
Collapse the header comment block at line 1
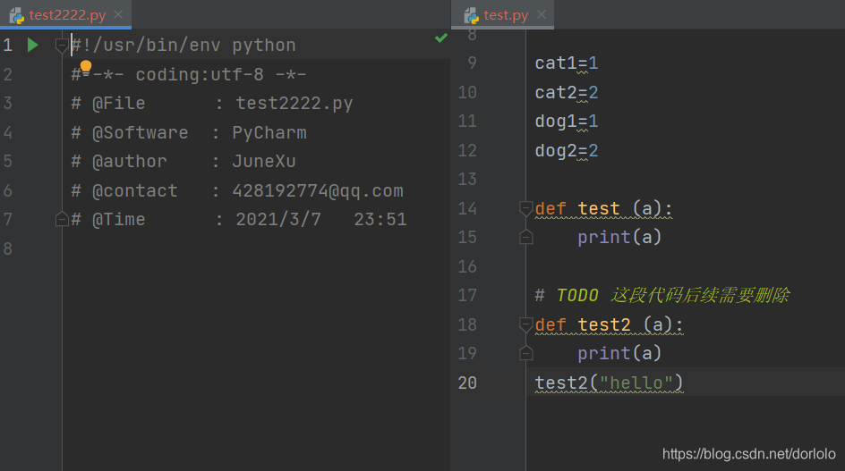[62, 46]
